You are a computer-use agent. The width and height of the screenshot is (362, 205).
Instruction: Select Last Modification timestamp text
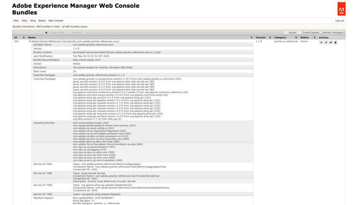[x=91, y=56]
